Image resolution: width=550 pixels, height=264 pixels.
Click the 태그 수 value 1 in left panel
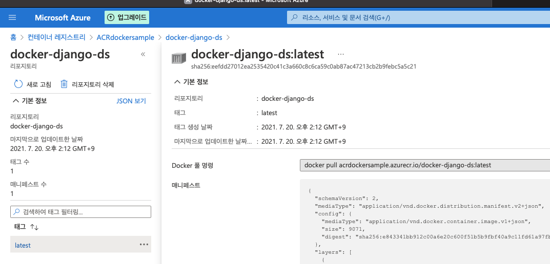coord(12,171)
